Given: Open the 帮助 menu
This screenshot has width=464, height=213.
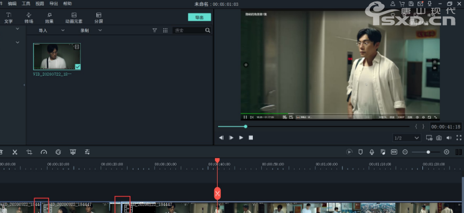Looking at the screenshot, I should [x=67, y=4].
